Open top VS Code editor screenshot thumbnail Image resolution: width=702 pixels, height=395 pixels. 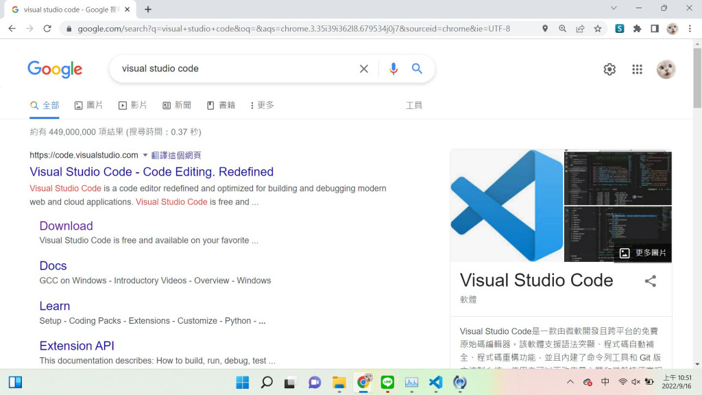(618, 178)
